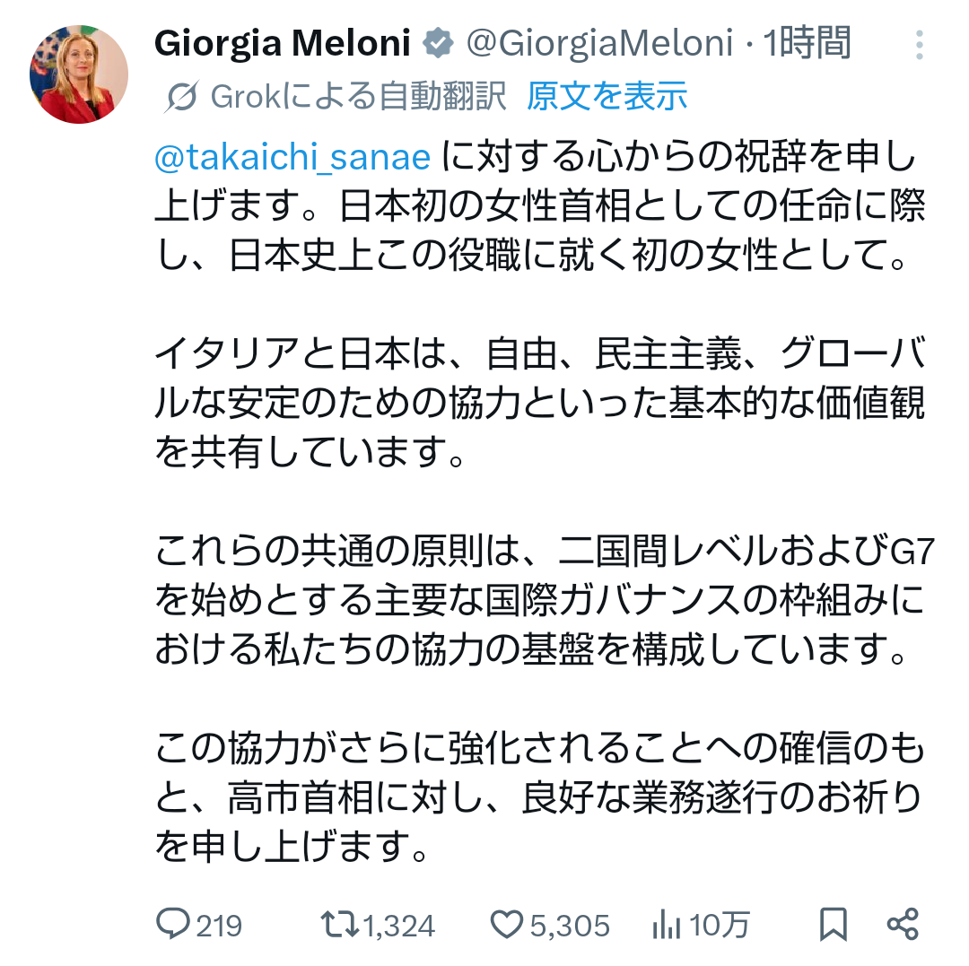Repost this tweet with the retweet icon
The image size is (969, 966).
(340, 924)
